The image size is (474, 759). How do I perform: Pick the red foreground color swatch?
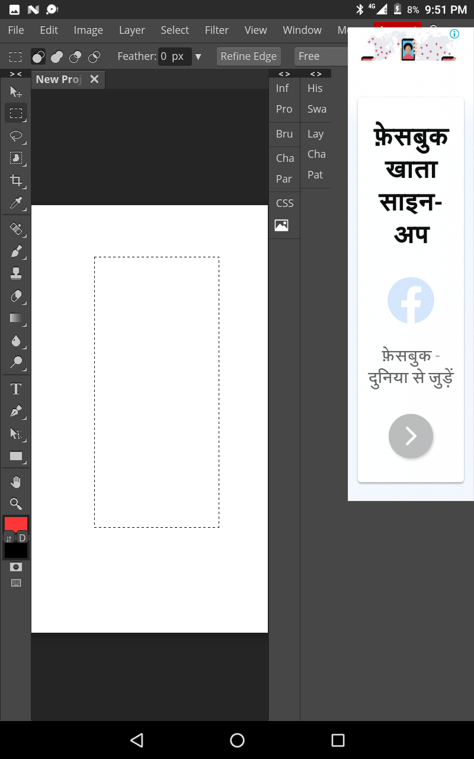[16, 523]
